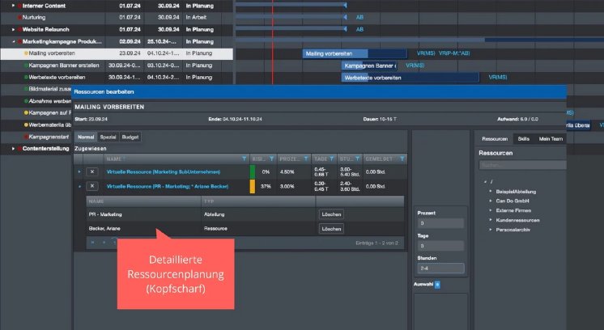
Task: Click the Stunden input field
Action: [x=440, y=269]
